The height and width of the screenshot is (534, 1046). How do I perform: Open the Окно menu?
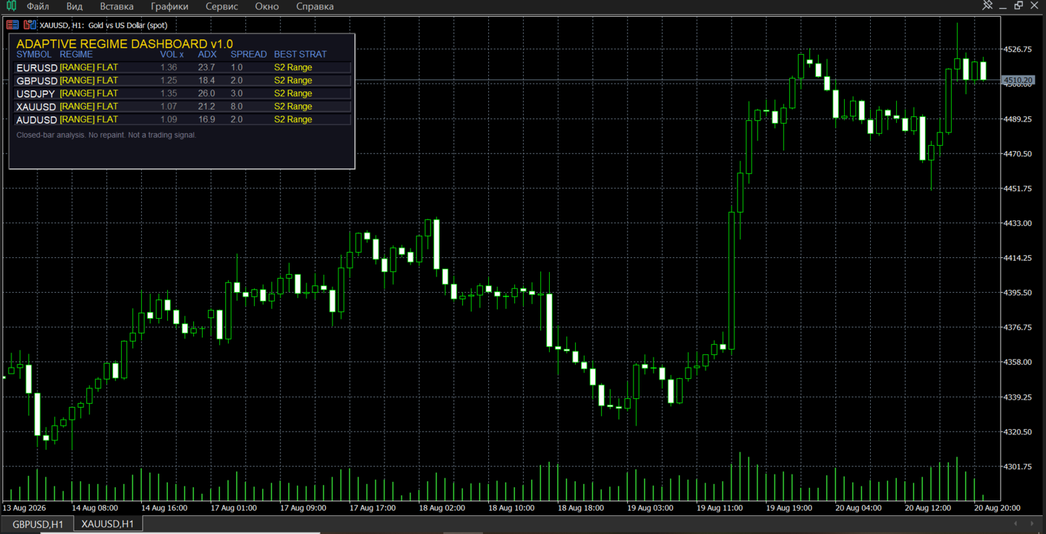(267, 6)
